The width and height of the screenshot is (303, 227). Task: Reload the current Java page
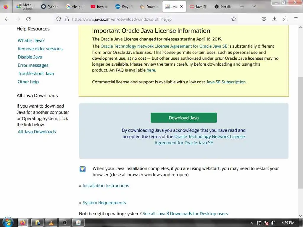(x=28, y=19)
